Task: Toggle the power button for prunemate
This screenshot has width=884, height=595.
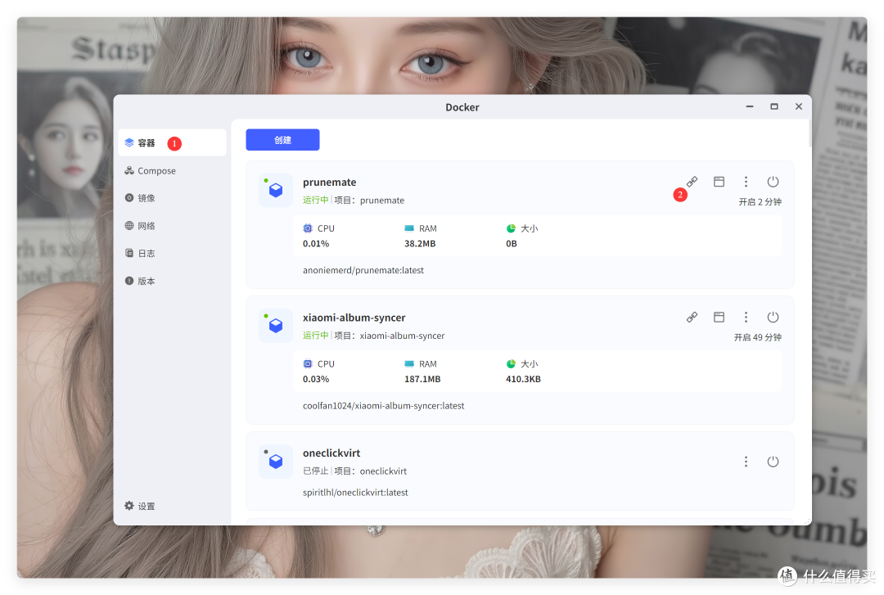Action: pyautogui.click(x=773, y=182)
